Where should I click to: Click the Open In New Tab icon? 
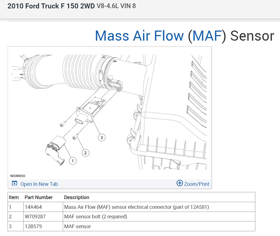(14, 184)
